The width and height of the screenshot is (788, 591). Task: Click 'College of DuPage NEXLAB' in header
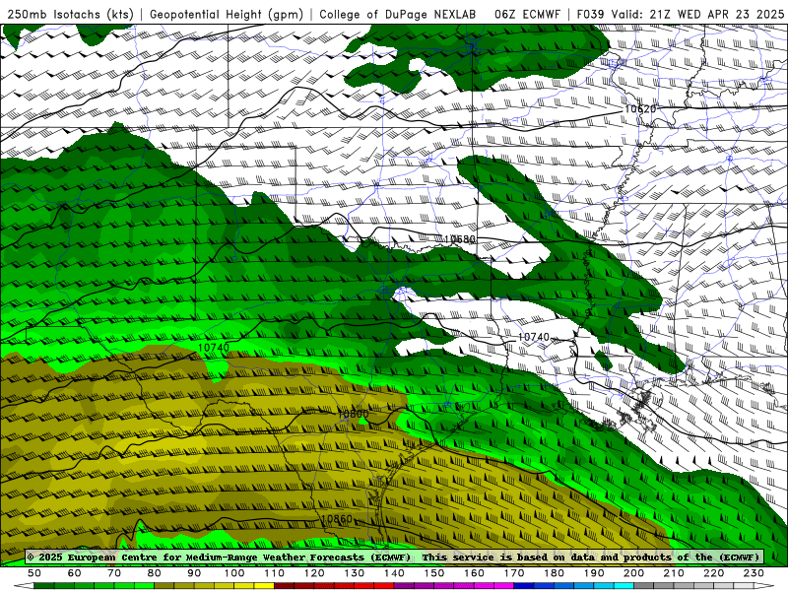click(398, 14)
